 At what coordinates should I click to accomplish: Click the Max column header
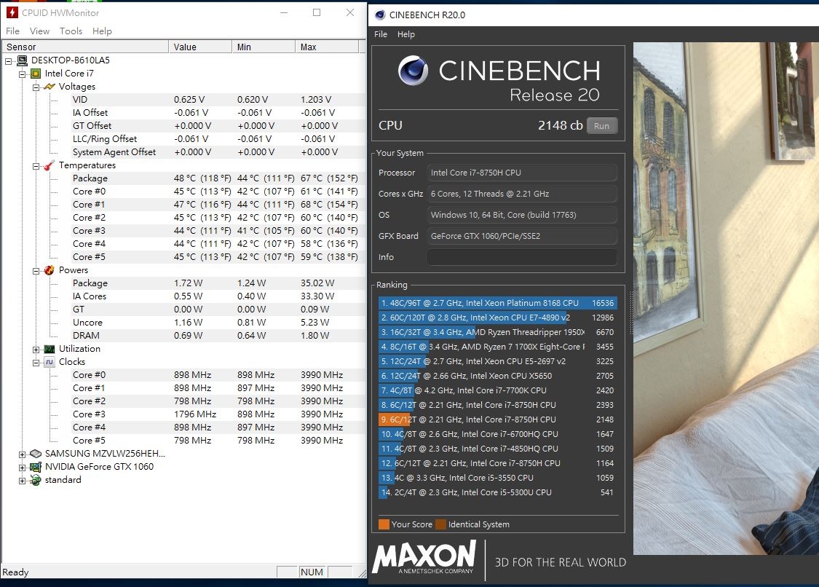[326, 47]
